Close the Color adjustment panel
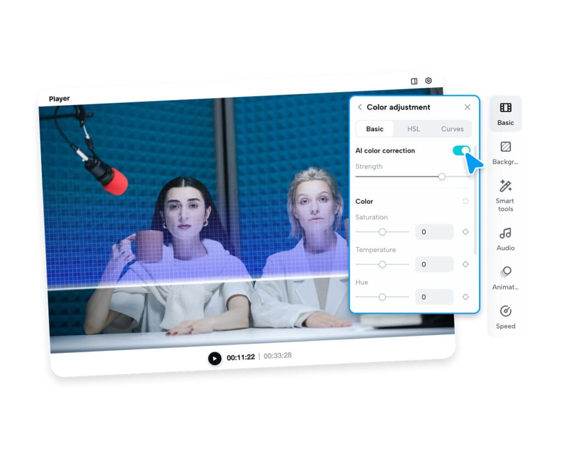The height and width of the screenshot is (449, 562). (467, 107)
